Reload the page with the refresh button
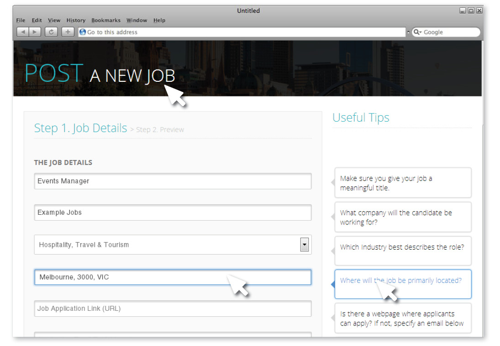Screen dimensions: 500x346 point(52,32)
